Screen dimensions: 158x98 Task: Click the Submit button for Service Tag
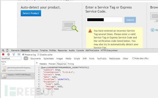(x=130, y=20)
